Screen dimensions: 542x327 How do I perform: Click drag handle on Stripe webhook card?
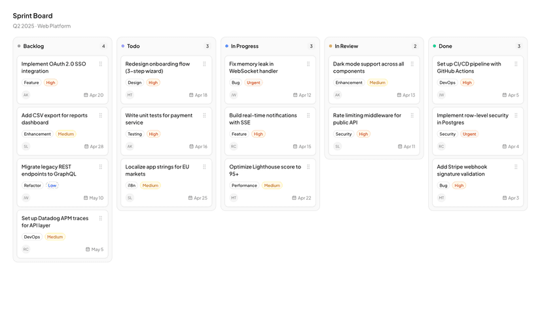[x=516, y=167]
